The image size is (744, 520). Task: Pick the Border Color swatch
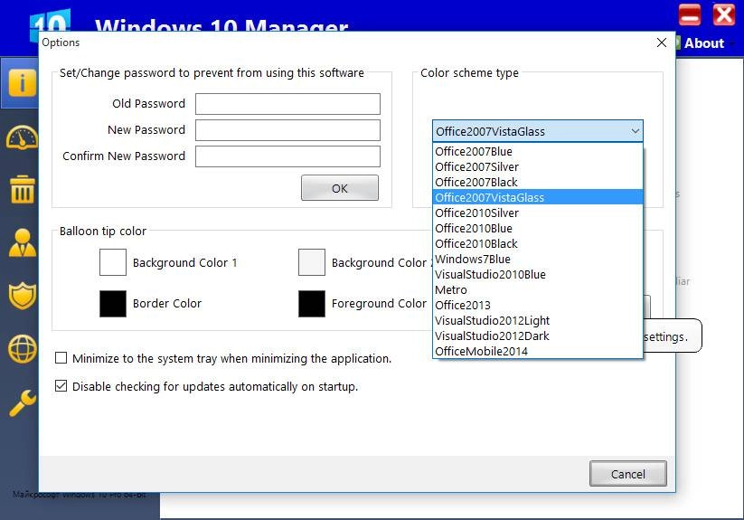pyautogui.click(x=113, y=304)
